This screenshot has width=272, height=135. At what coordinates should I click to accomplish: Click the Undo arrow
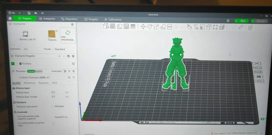(x=36, y=13)
